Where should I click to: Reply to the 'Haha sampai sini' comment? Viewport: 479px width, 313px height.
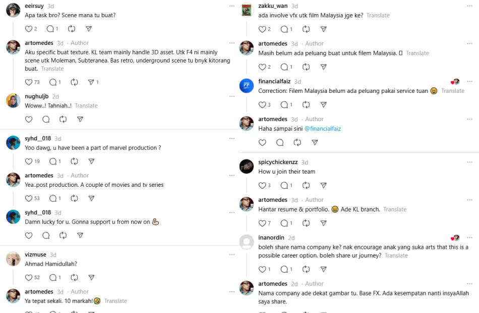click(x=280, y=143)
